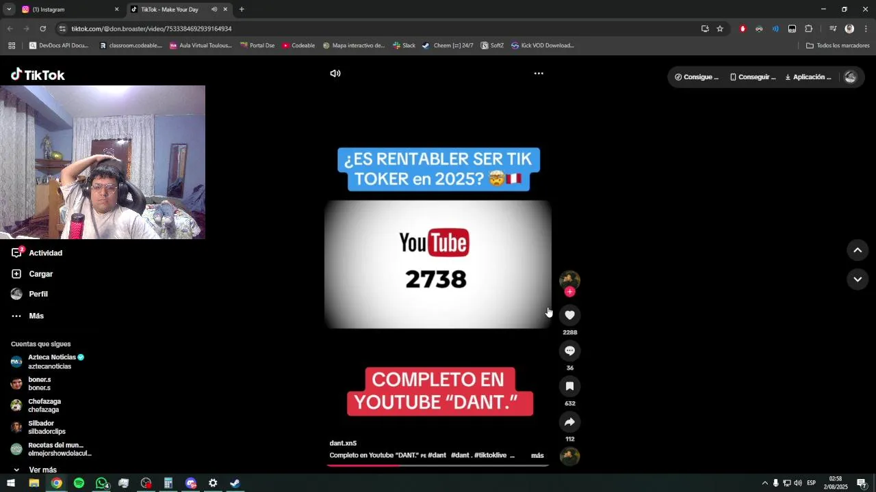
Task: Bookmark this page with star icon
Action: point(720,29)
